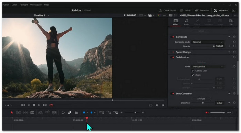Open the Mixer panel
Viewport: 241px width, 133px height.
coord(185,10)
